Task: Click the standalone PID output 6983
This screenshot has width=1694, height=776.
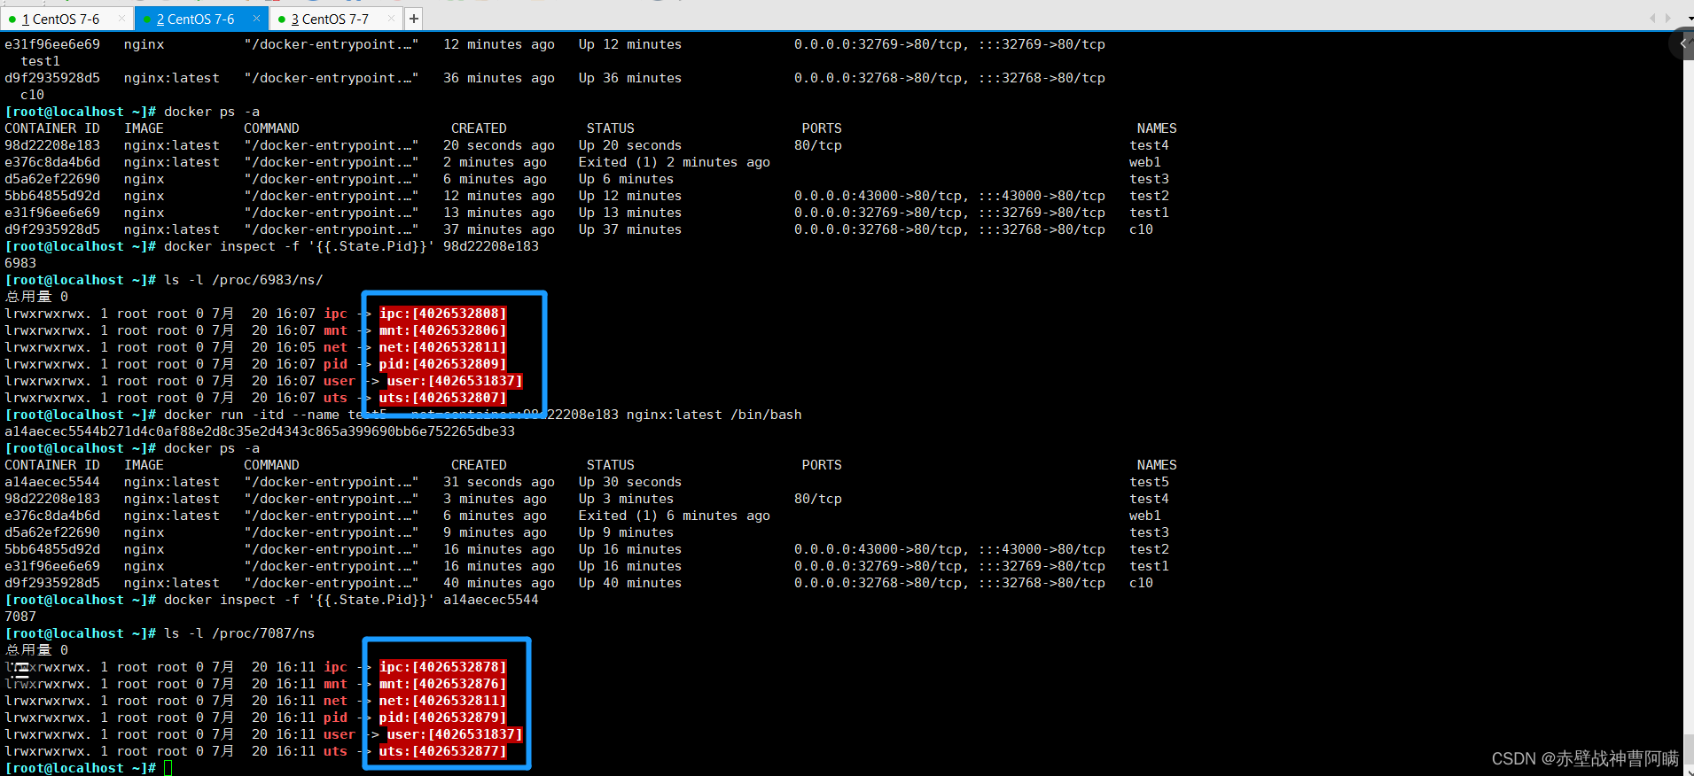Action: [20, 263]
